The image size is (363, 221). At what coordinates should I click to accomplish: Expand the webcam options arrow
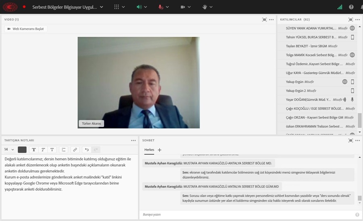pyautogui.click(x=189, y=7)
